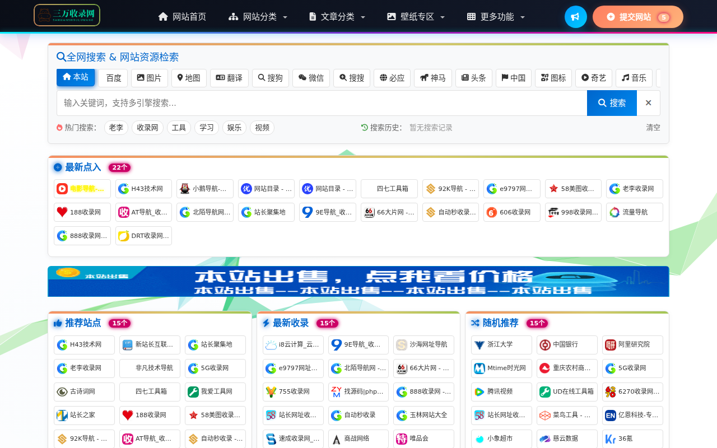Expand the 壁纸专区 dropdown
717x448 pixels.
(416, 17)
